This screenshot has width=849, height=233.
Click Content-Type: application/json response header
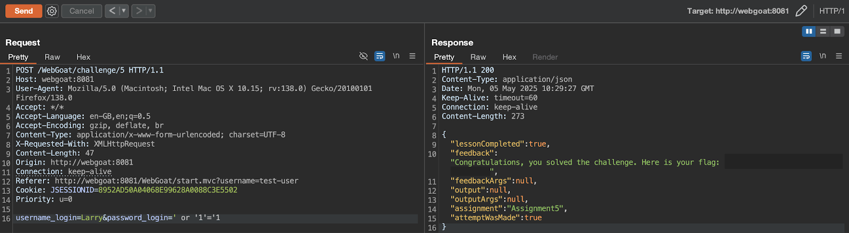(507, 79)
